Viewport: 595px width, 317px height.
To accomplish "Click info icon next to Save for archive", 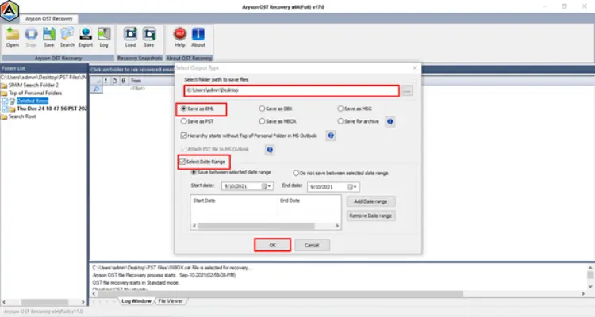I will (x=390, y=121).
